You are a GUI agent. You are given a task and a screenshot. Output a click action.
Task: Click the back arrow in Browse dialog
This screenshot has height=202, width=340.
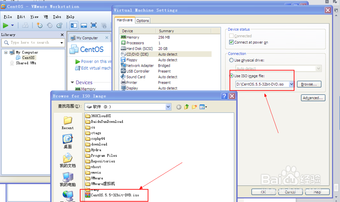[179, 107]
